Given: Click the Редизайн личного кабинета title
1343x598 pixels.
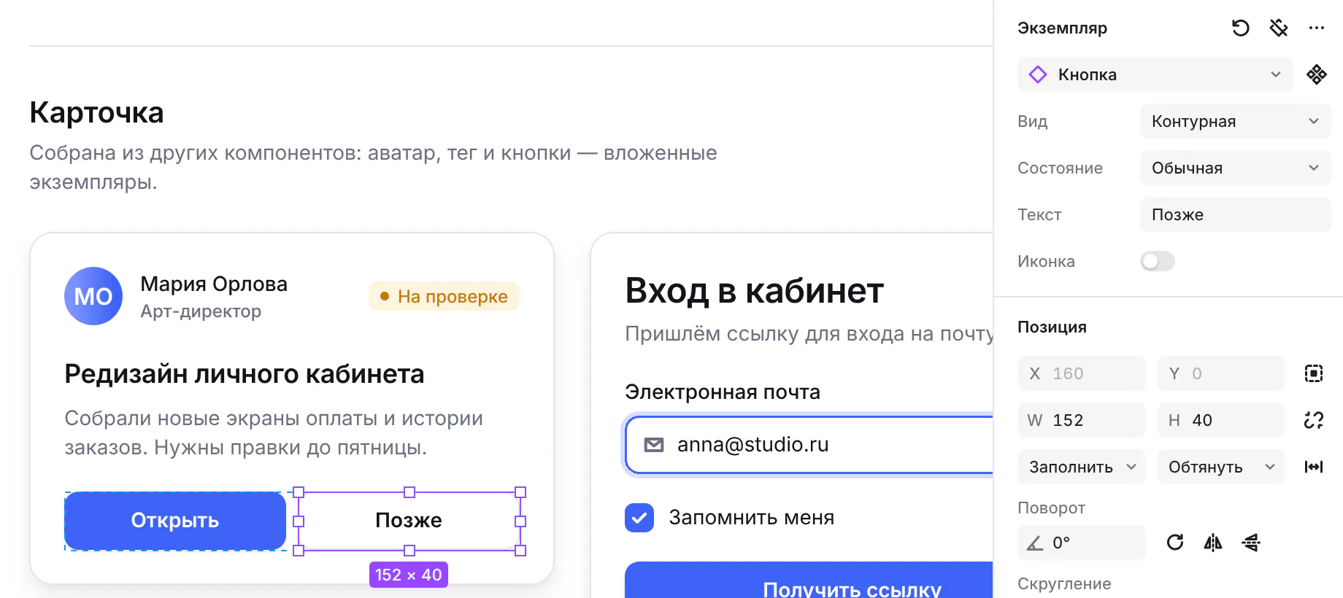Looking at the screenshot, I should pyautogui.click(x=245, y=373).
